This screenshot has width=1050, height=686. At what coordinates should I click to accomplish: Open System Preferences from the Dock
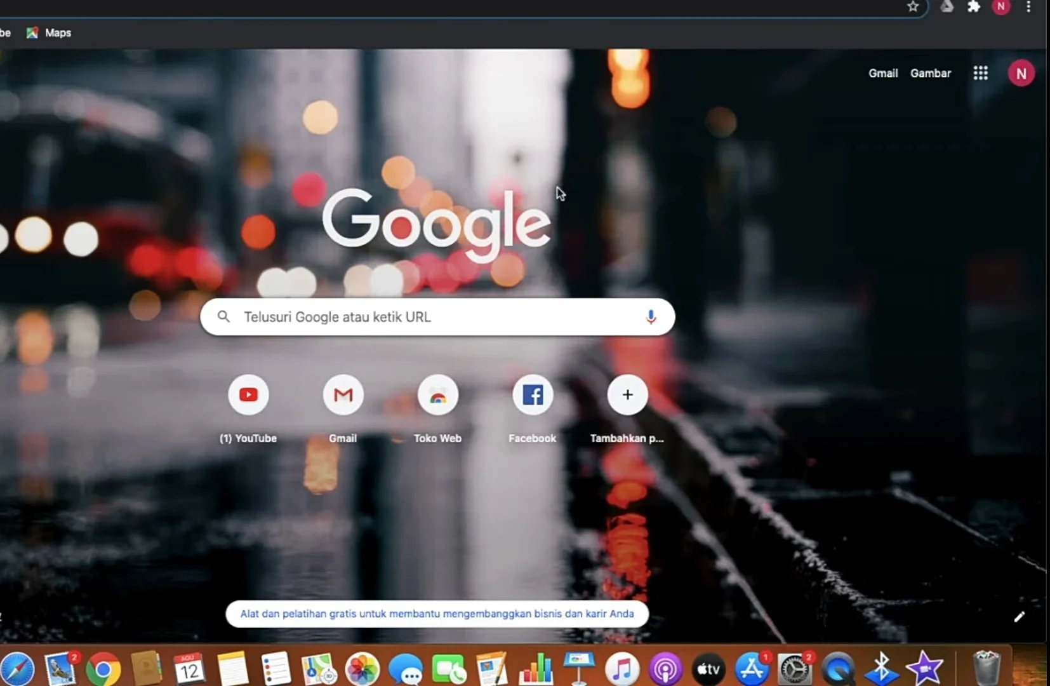795,669
